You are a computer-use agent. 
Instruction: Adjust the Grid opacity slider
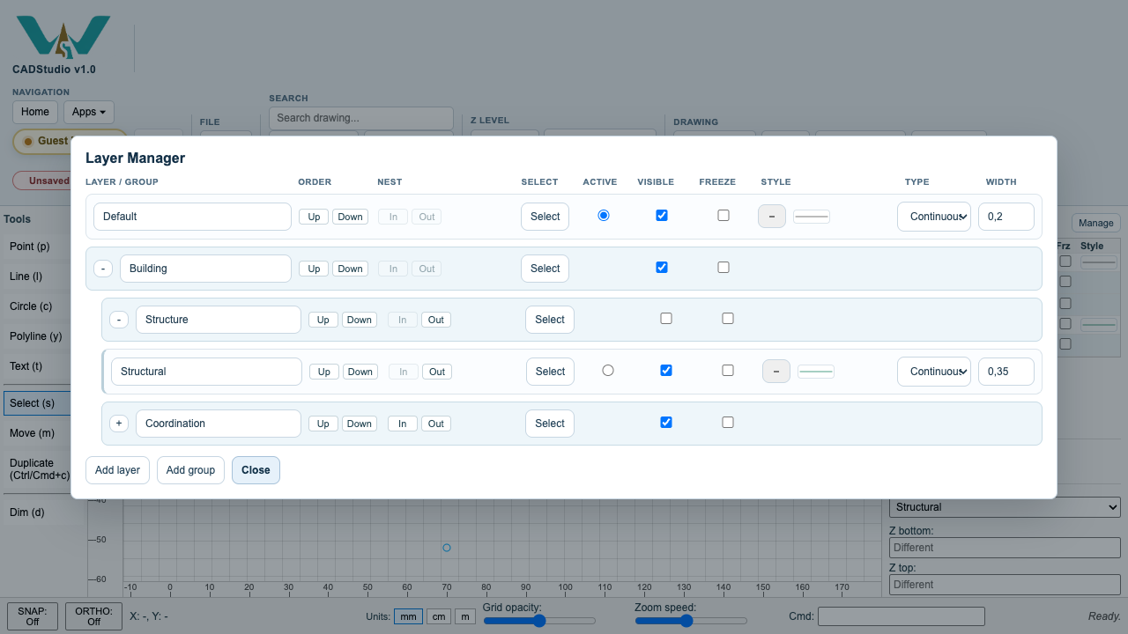(x=539, y=621)
